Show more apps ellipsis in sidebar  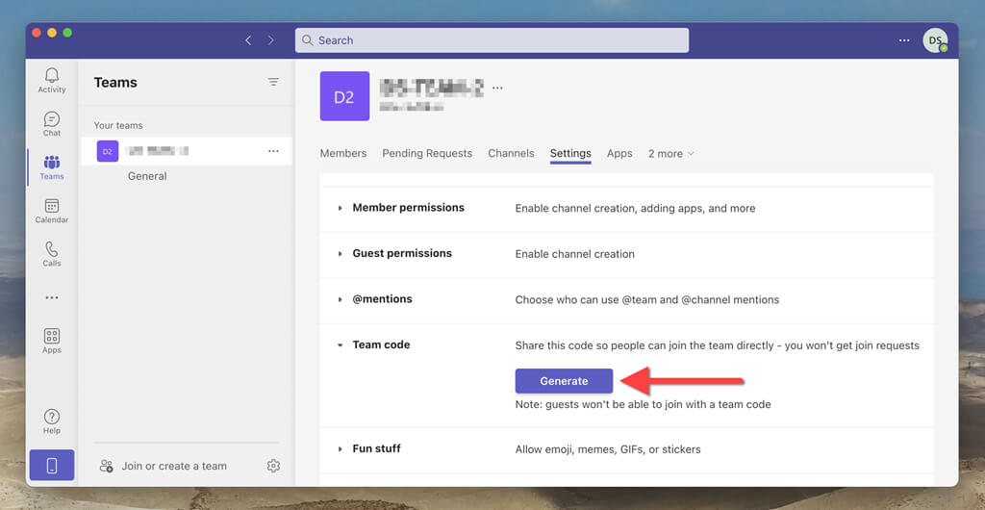tap(52, 297)
